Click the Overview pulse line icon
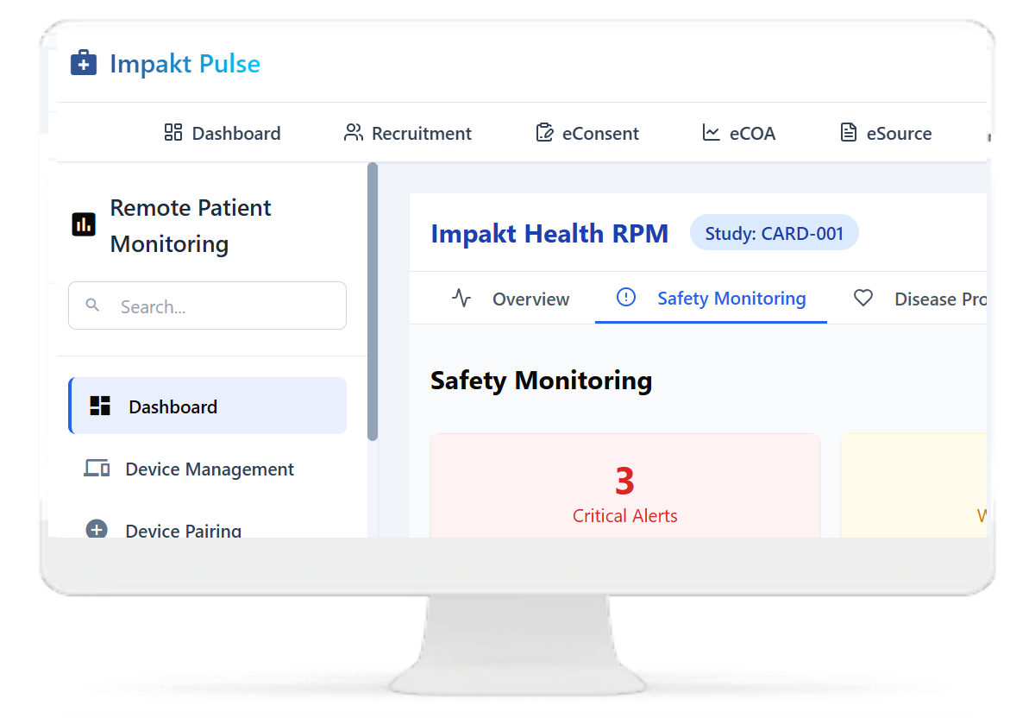 (x=461, y=299)
